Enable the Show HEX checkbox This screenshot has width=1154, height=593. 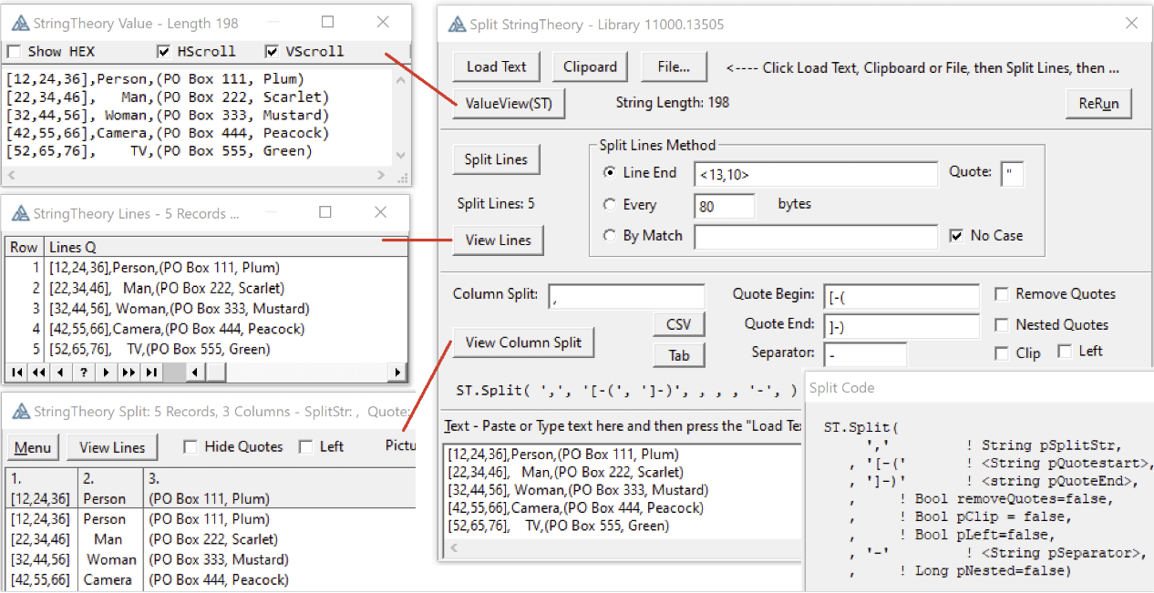pyautogui.click(x=15, y=51)
